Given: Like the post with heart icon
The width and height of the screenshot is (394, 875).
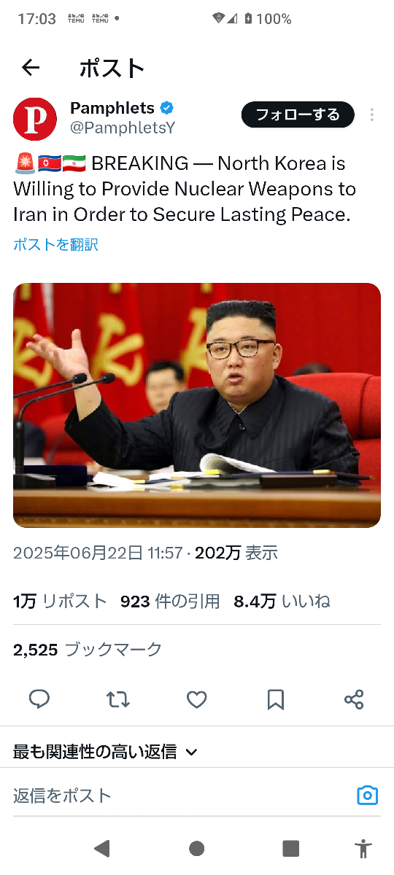Looking at the screenshot, I should [197, 700].
